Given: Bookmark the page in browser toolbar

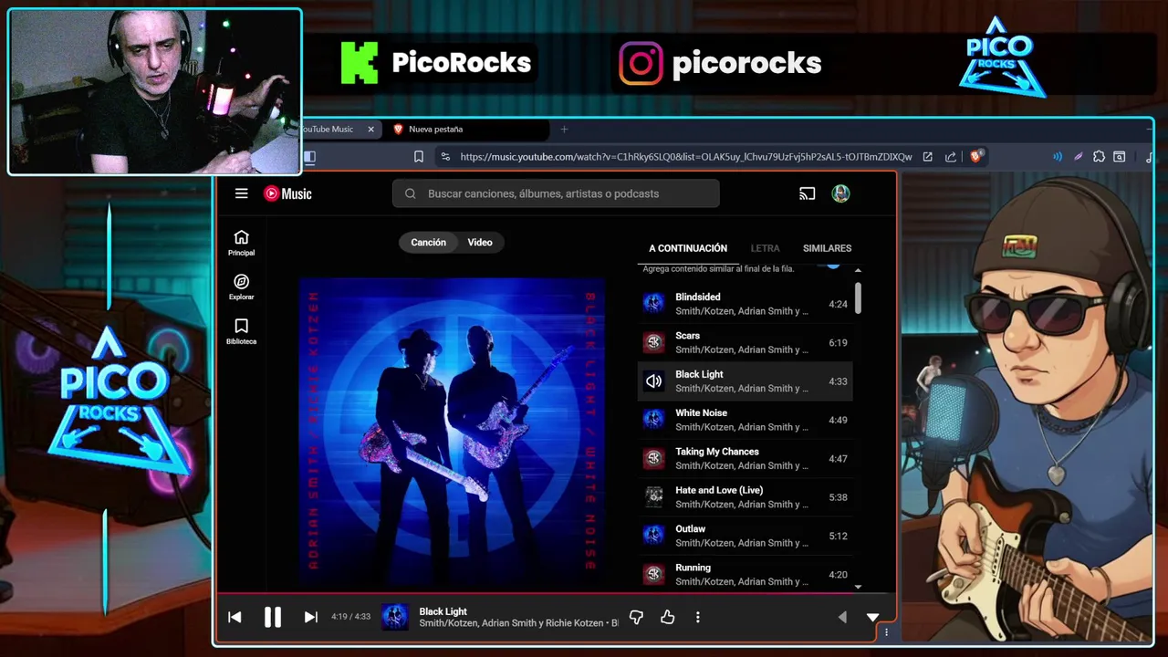Looking at the screenshot, I should click(419, 156).
